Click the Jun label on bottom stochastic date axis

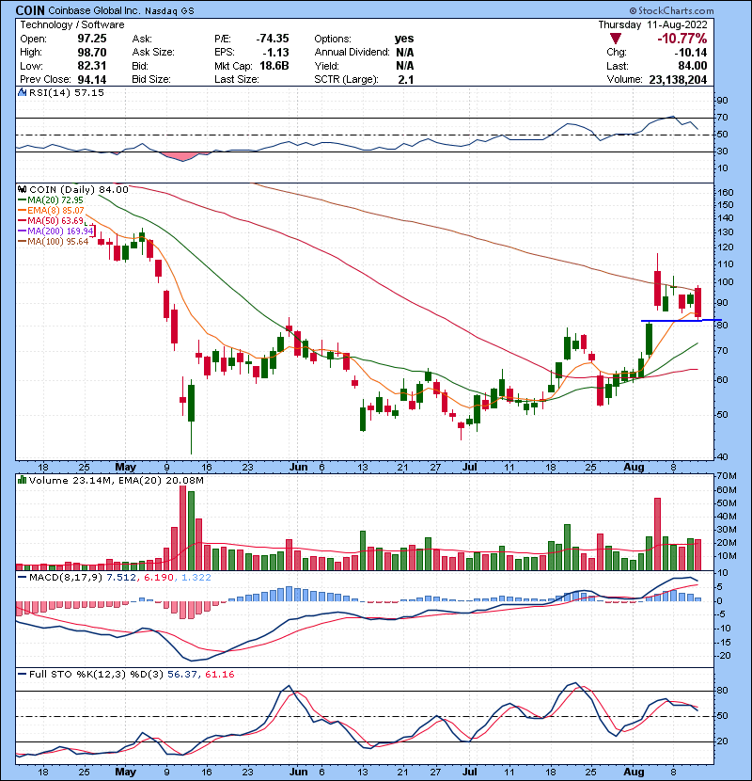(x=299, y=772)
